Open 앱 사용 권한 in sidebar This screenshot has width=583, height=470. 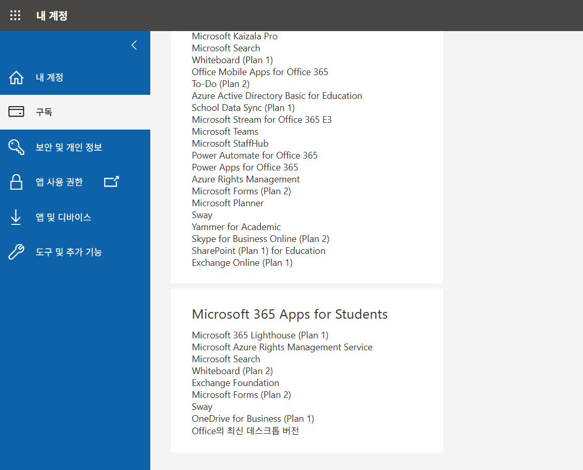point(75,182)
